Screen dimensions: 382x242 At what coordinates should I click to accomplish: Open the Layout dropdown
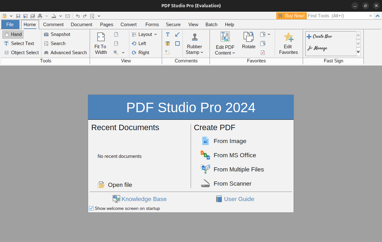point(144,34)
